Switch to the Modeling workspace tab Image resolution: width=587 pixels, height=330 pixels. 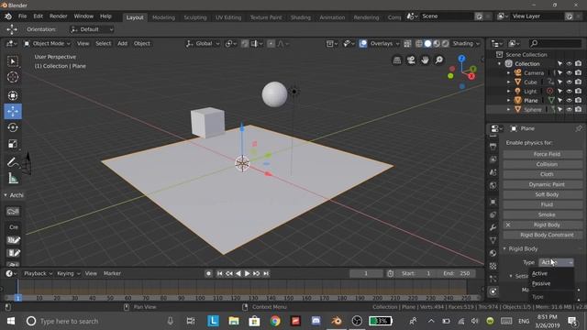pos(163,17)
